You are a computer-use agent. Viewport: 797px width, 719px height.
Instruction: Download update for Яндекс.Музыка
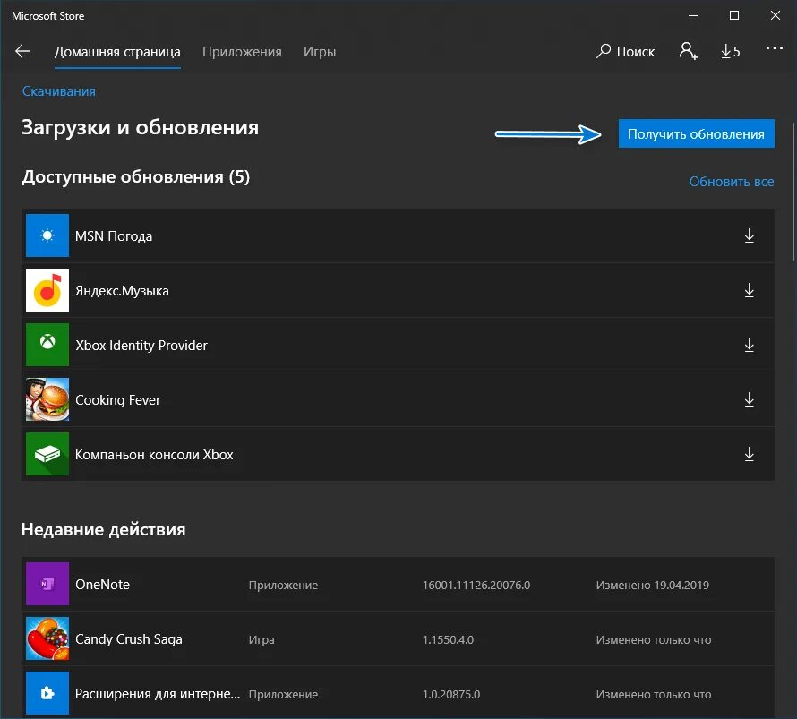click(x=749, y=291)
